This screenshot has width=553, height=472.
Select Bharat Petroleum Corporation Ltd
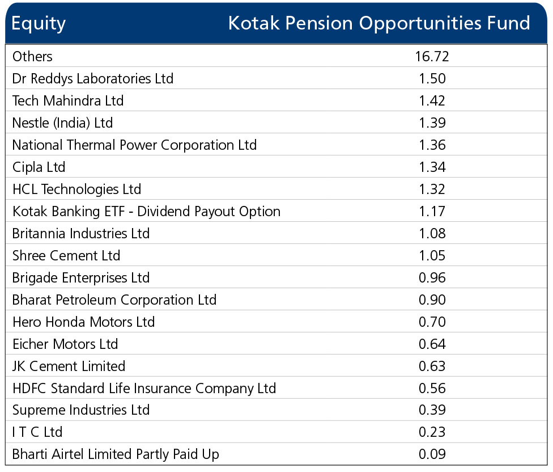(114, 300)
